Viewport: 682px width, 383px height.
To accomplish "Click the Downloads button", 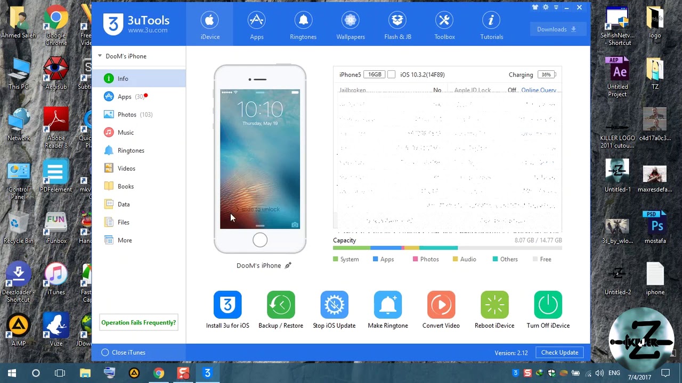I will click(557, 29).
